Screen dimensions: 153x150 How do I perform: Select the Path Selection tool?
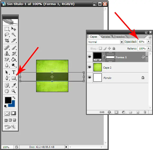point(7,72)
